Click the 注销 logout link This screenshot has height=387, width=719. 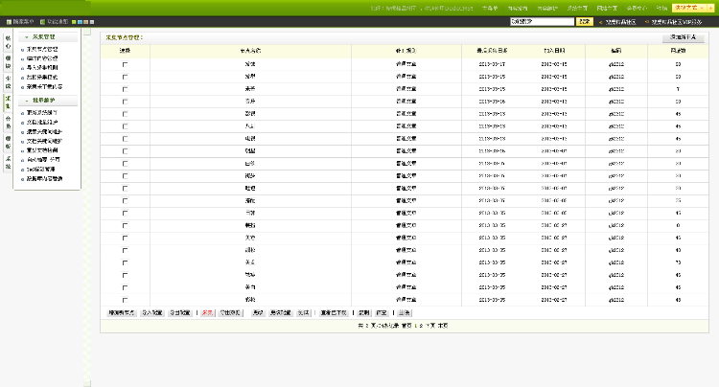[x=661, y=9]
